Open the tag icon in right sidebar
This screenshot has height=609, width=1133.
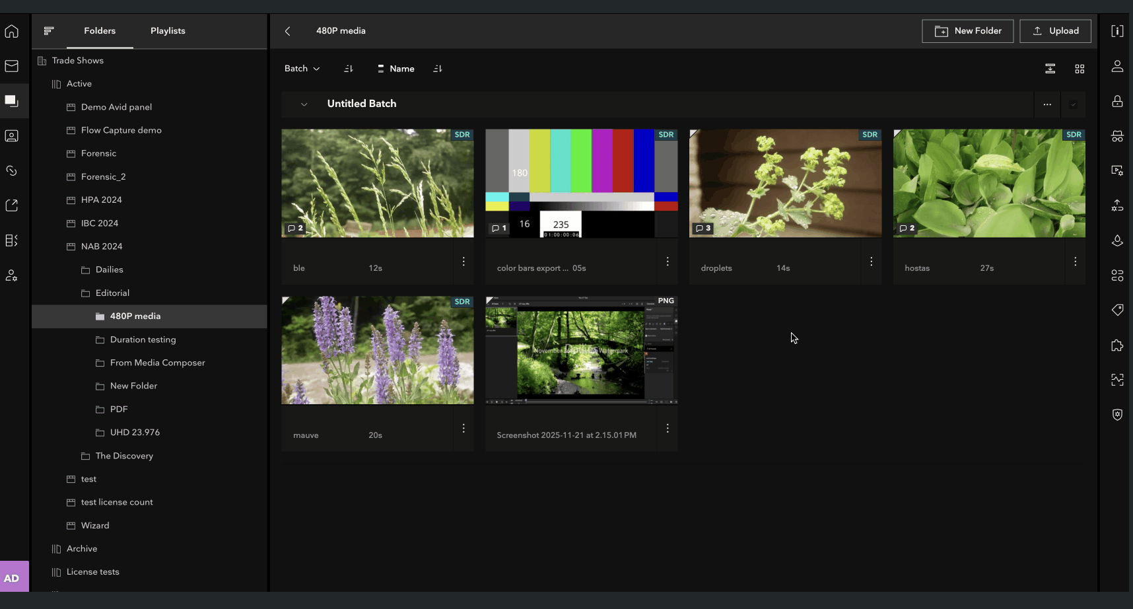pos(1117,310)
